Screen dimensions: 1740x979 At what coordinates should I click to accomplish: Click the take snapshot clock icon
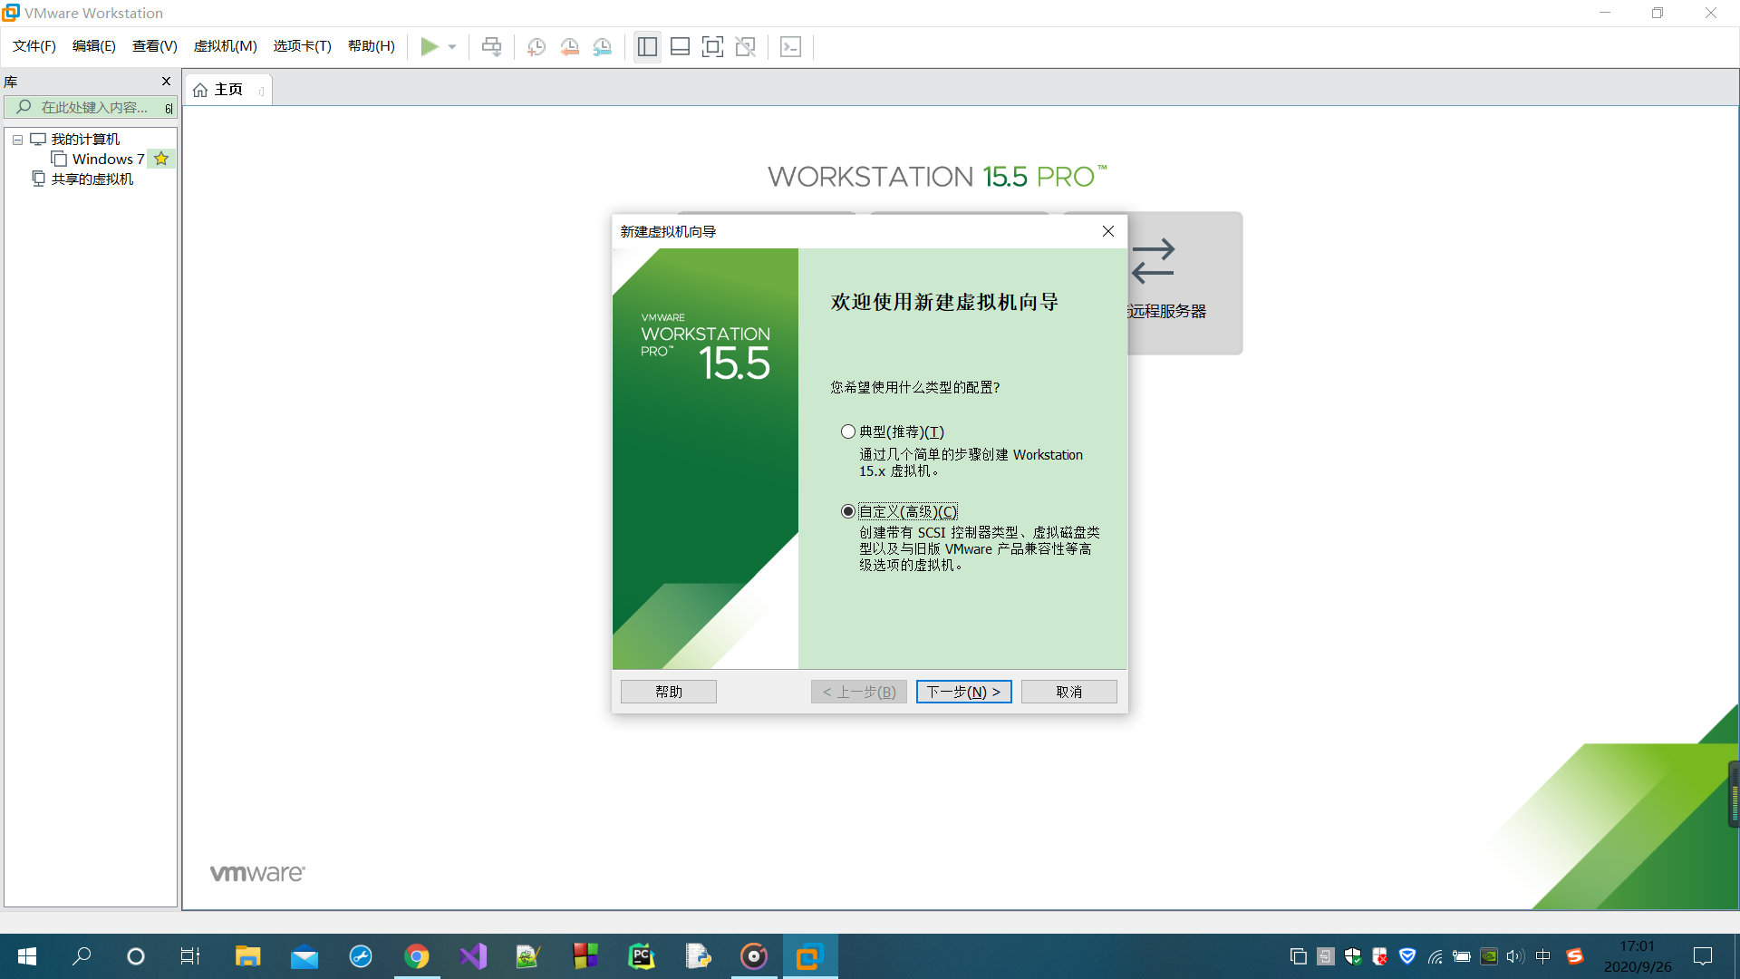536,46
